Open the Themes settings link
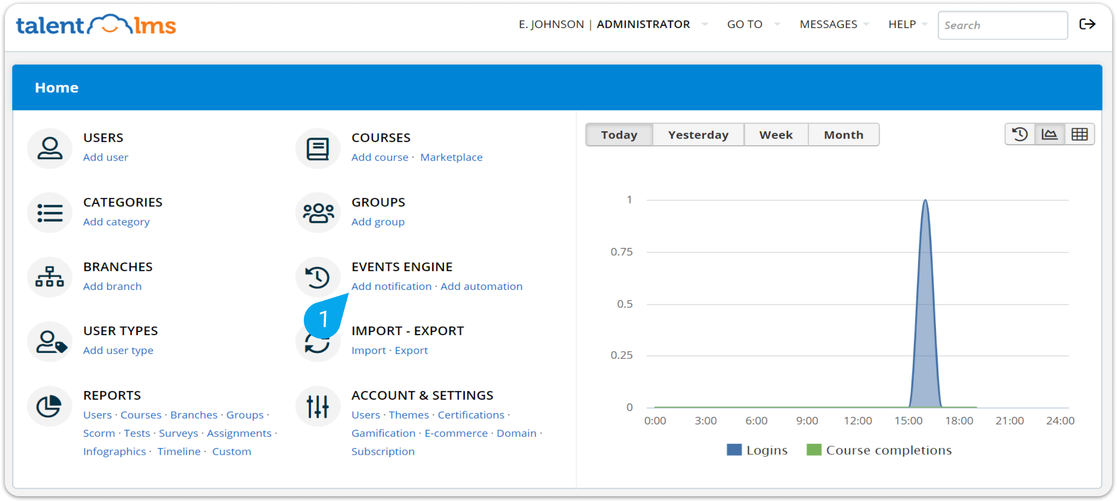Image resolution: width=1117 pixels, height=502 pixels. pyautogui.click(x=409, y=415)
